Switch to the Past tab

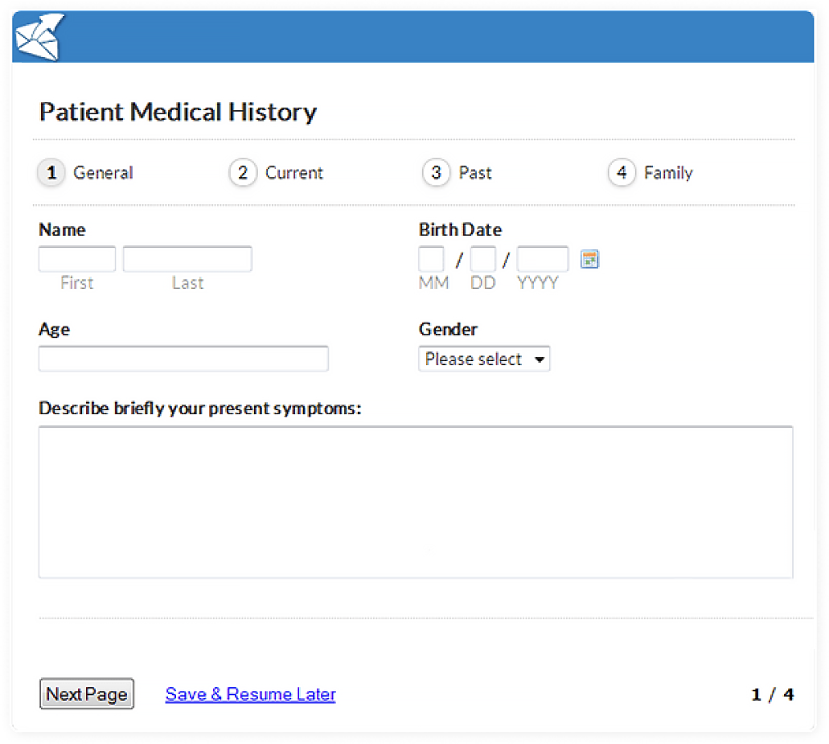(475, 173)
